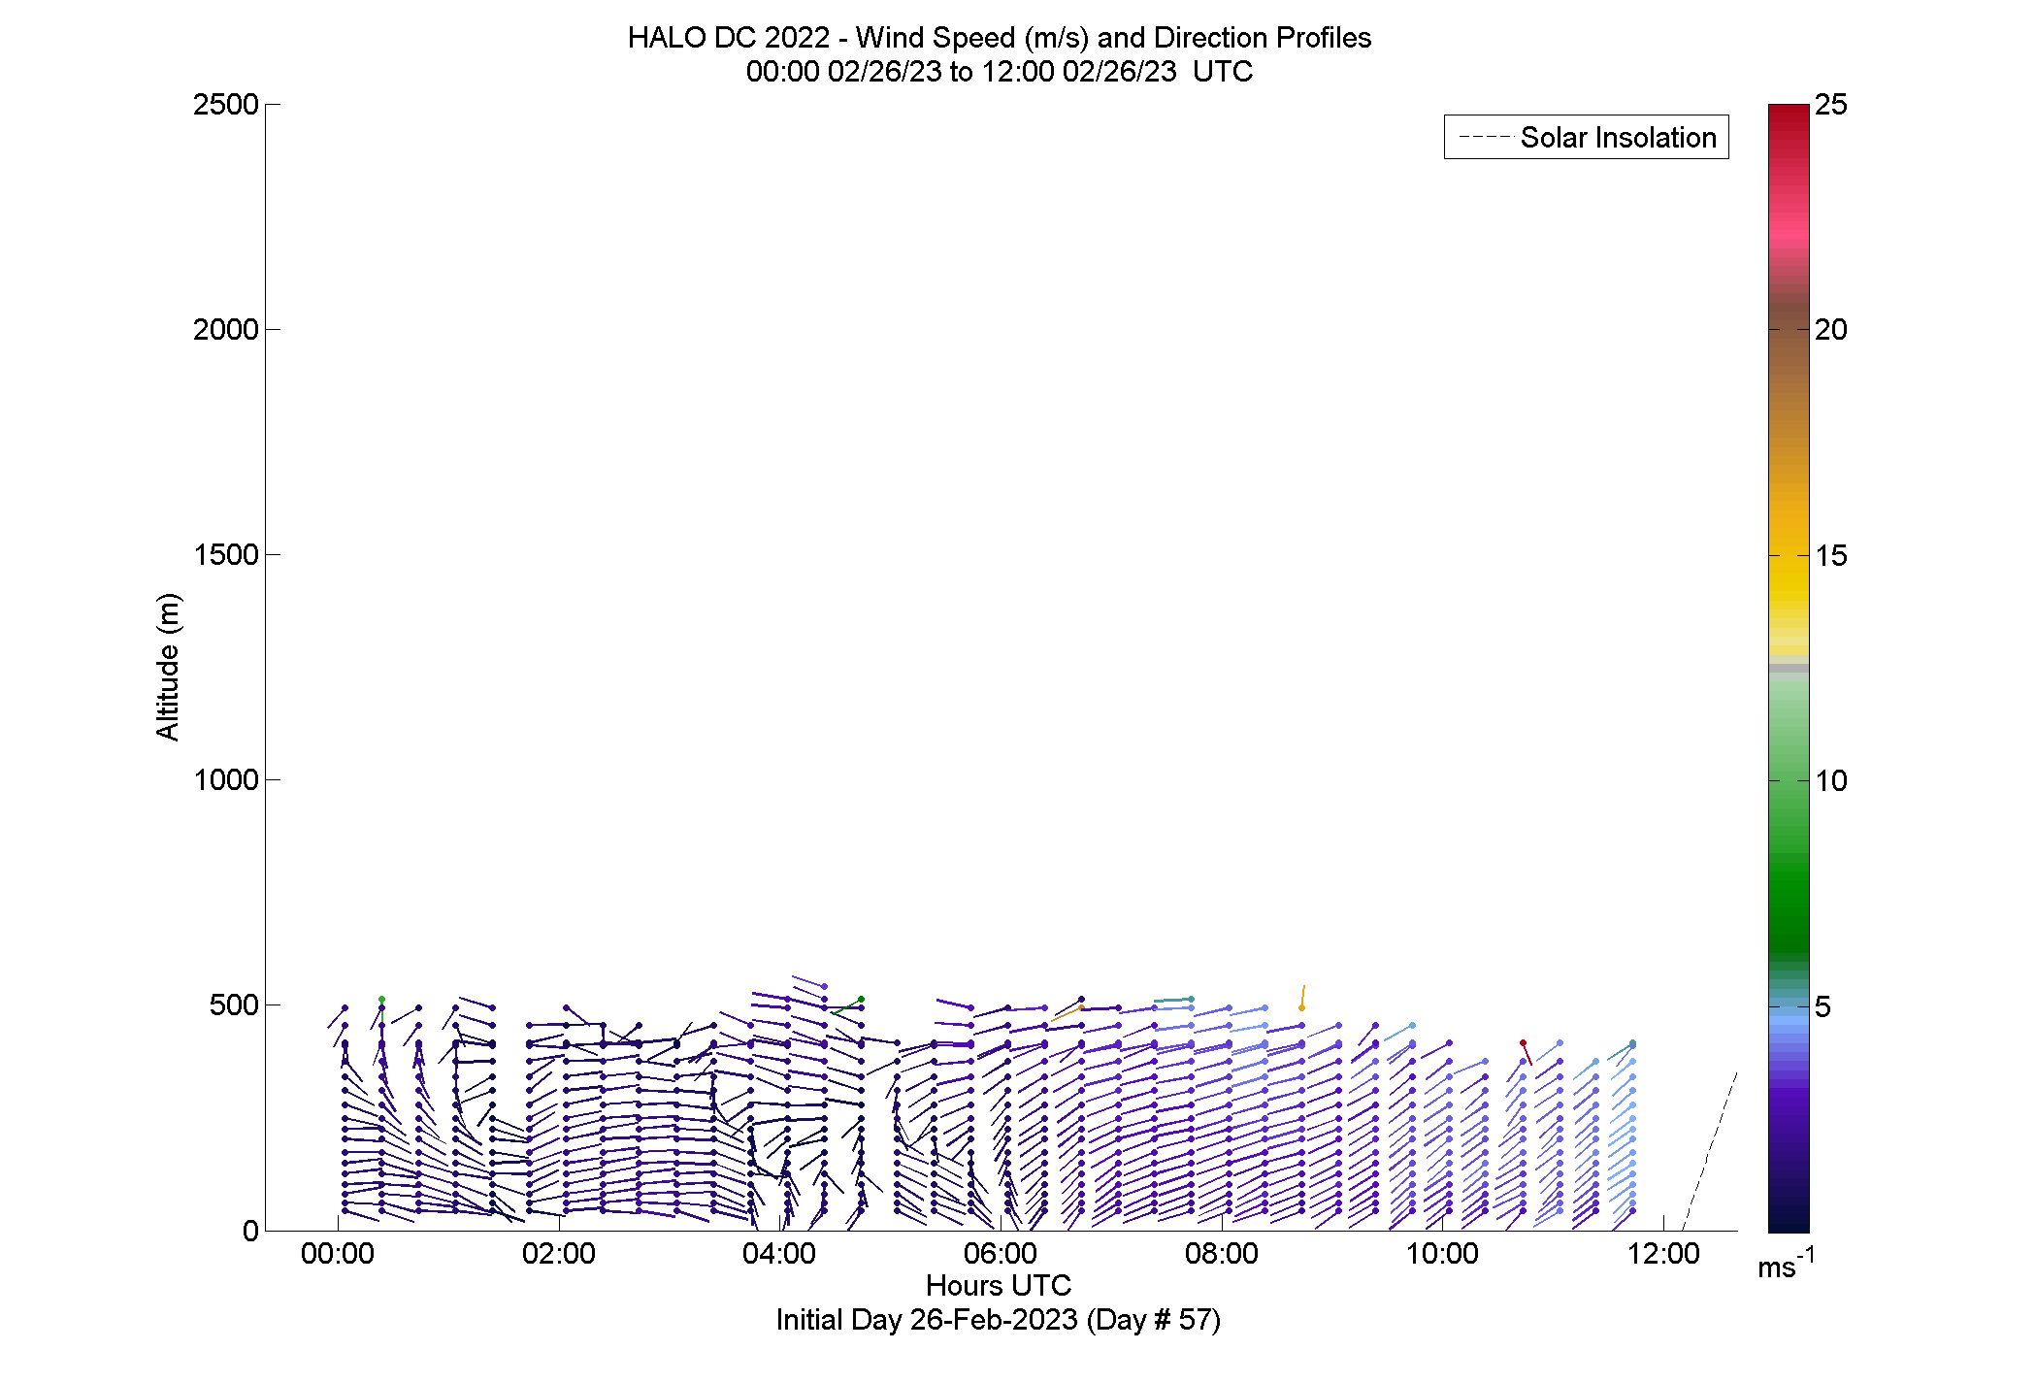The width and height of the screenshot is (2036, 1383).
Task: Click the 12:00 time tick label
Action: pos(1663,1254)
